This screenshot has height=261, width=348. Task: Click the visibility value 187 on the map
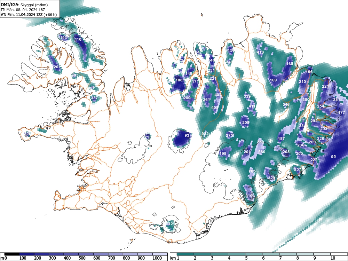point(282,139)
